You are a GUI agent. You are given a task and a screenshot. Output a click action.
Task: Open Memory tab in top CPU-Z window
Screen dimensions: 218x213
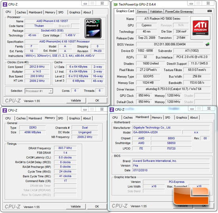(x=50, y=12)
